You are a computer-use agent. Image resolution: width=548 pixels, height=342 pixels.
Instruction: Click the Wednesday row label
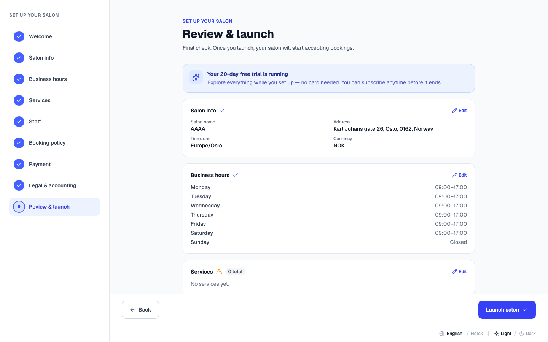[205, 206]
